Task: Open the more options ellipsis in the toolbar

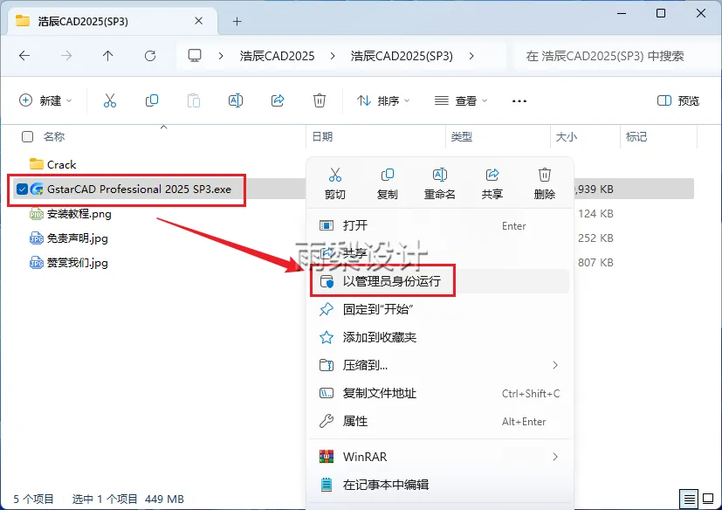Action: (519, 101)
